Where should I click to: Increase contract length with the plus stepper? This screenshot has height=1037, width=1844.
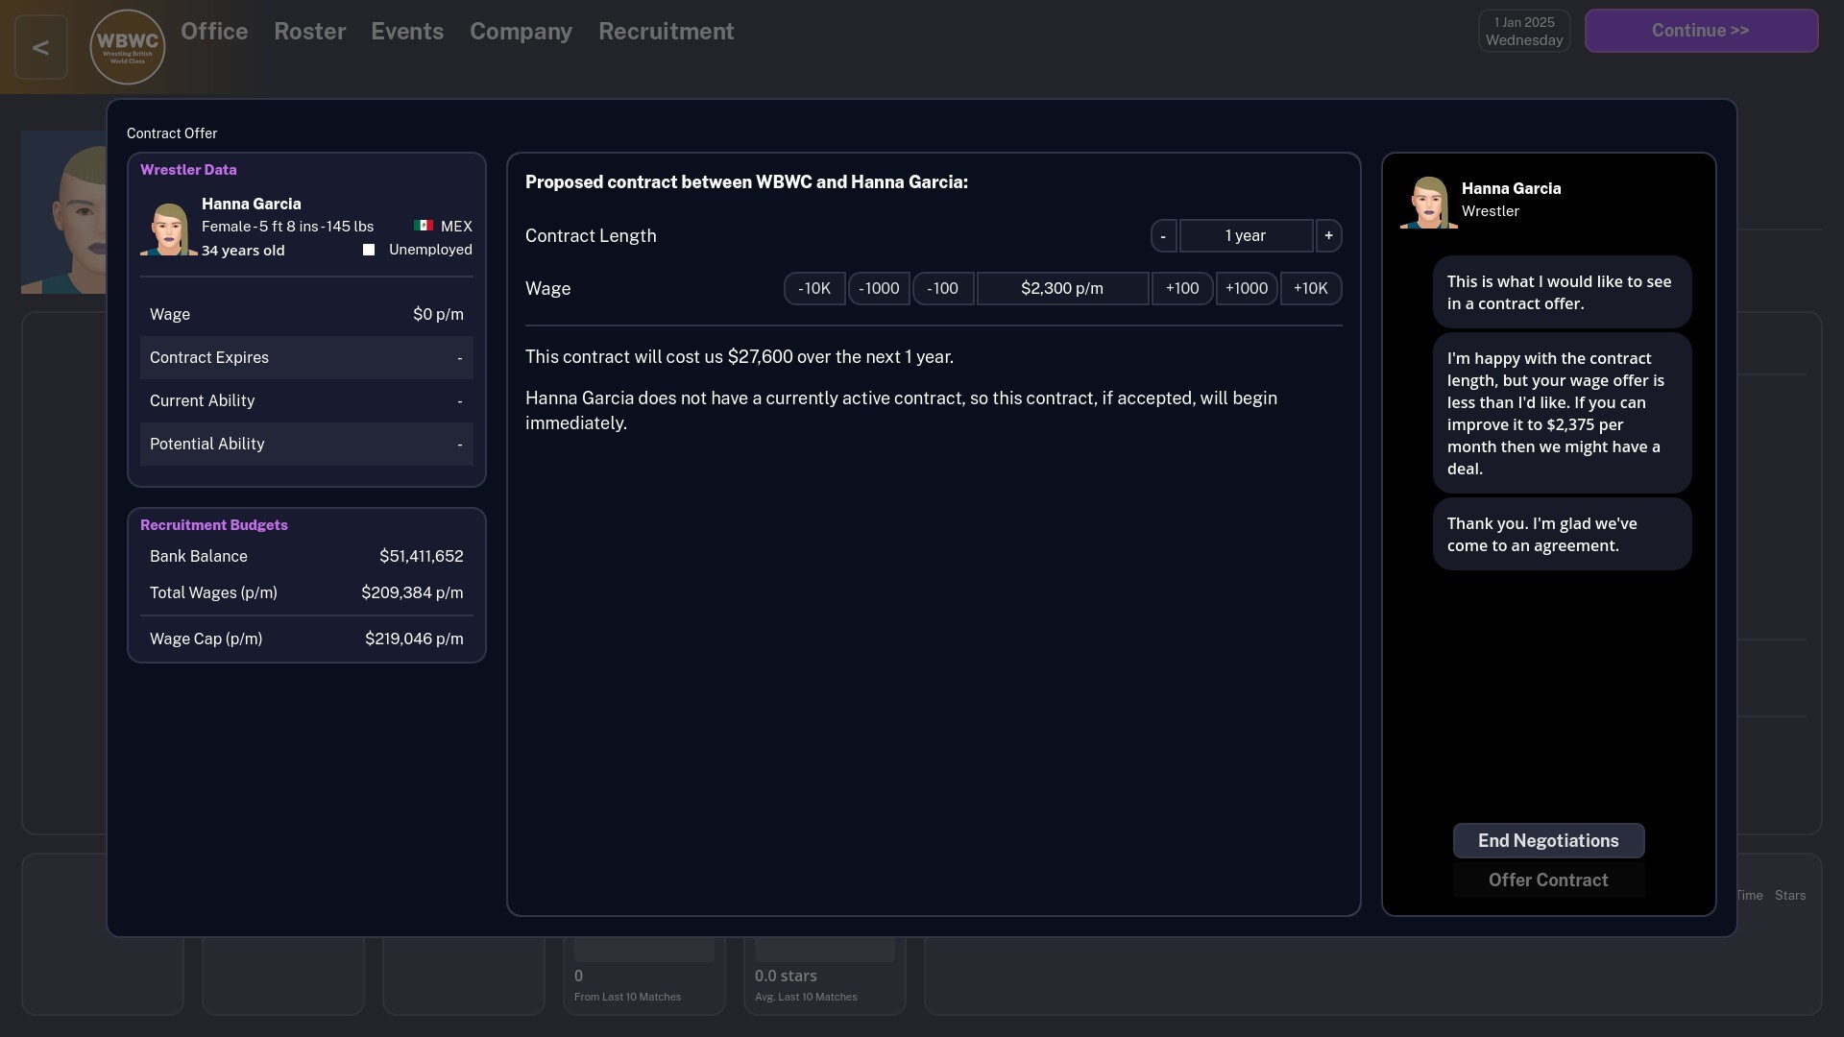[x=1328, y=235]
